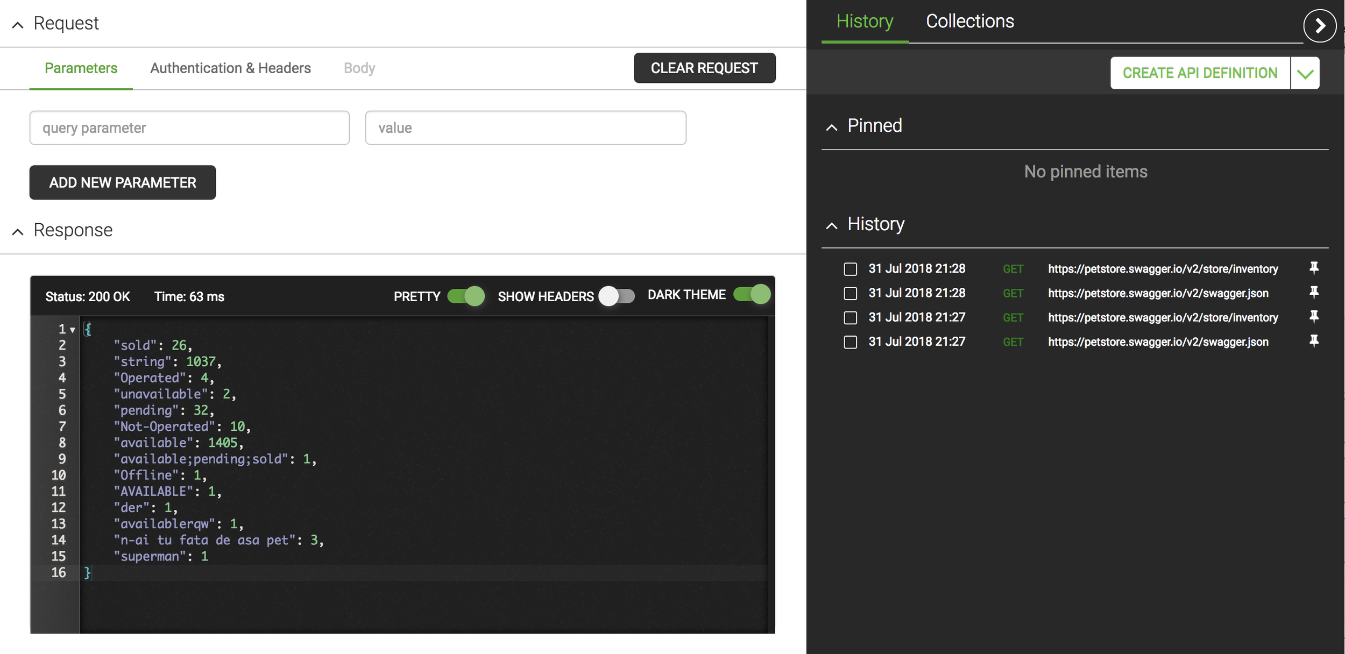Pin the 21:27 swagger.json history entry
The width and height of the screenshot is (1345, 654).
click(x=1313, y=341)
